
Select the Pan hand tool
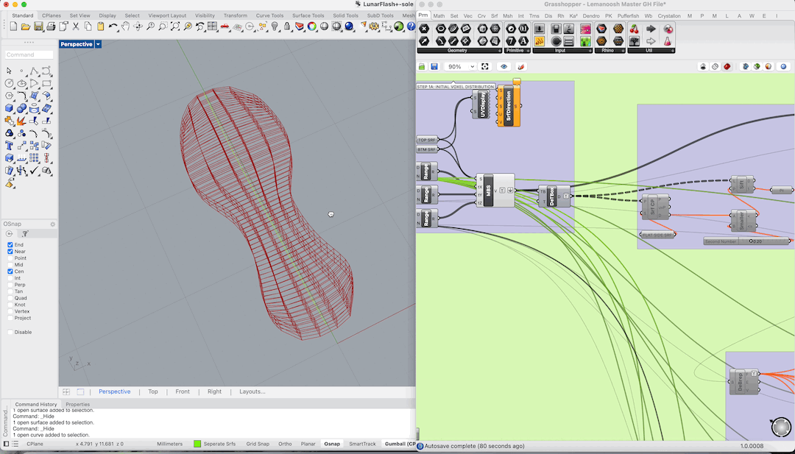[x=126, y=26]
